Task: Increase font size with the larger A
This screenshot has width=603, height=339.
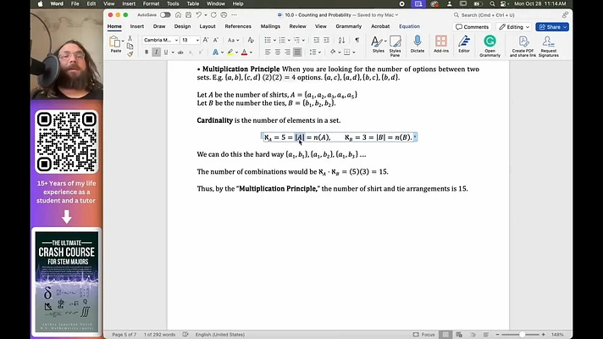Action: click(206, 40)
